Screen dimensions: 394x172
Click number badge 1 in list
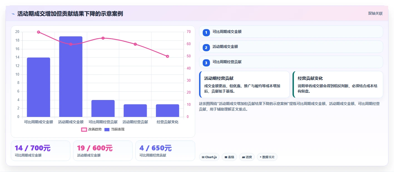click(206, 33)
